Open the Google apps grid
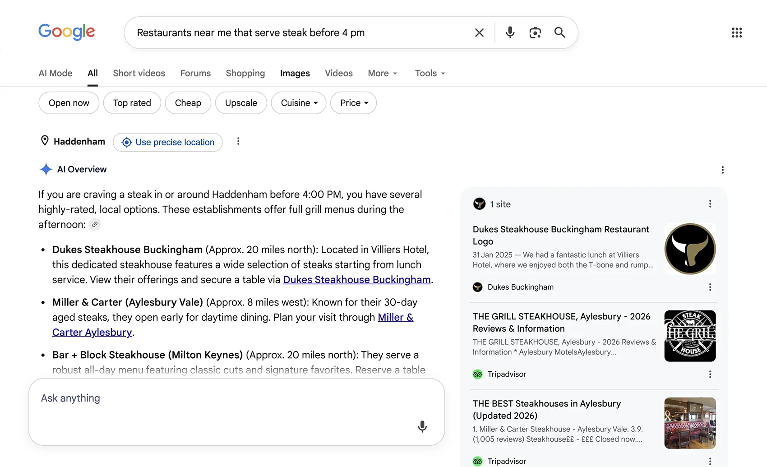The image size is (767, 467). [737, 32]
